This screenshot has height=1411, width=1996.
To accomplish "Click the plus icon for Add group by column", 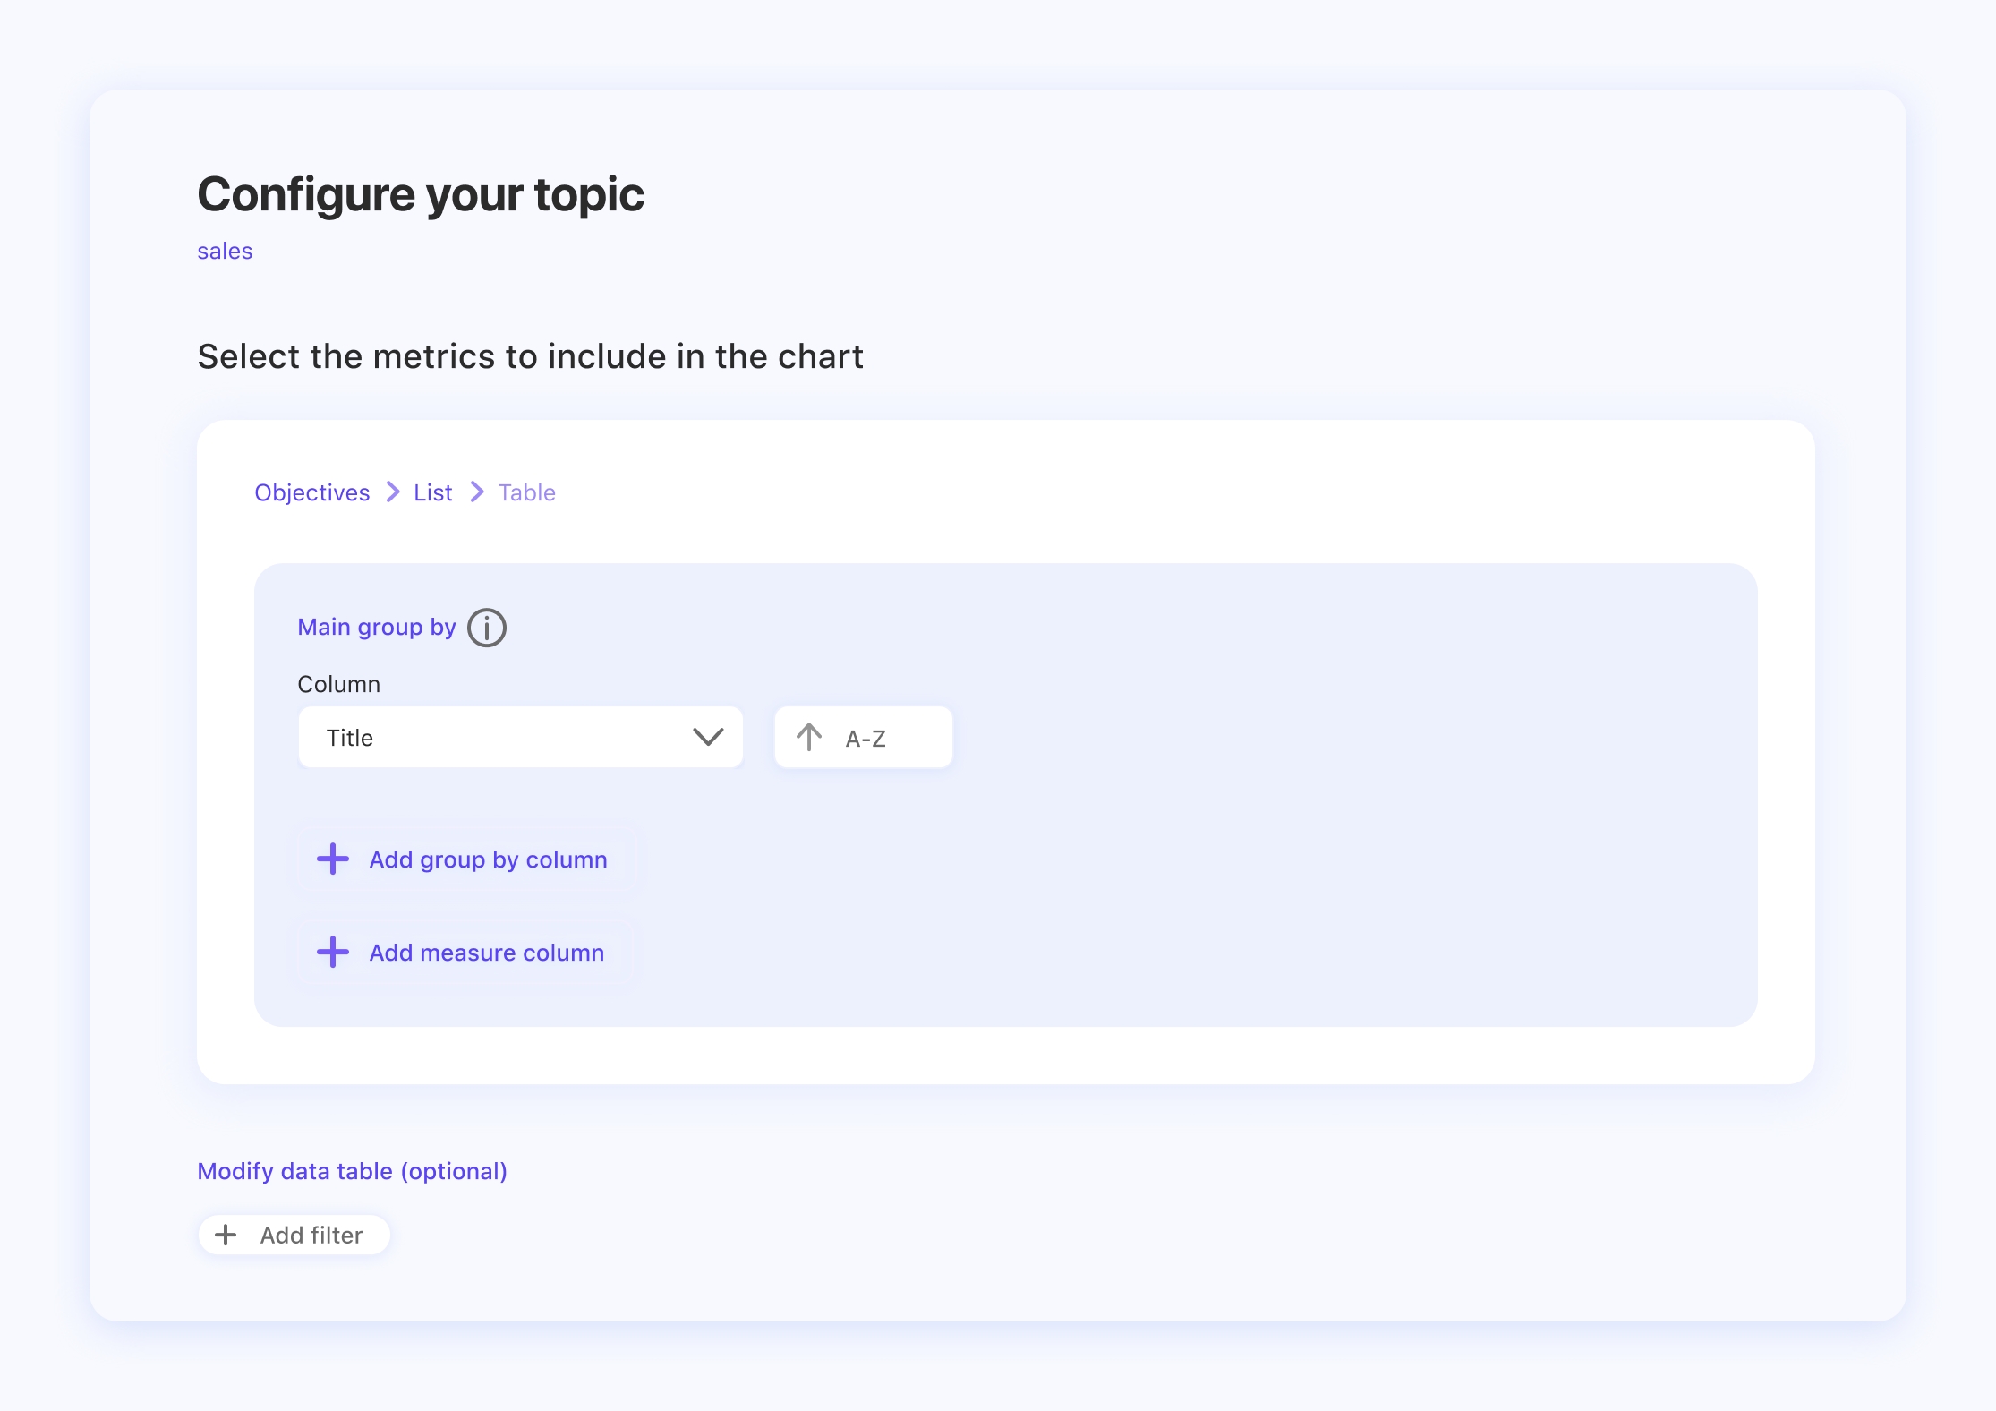I will (333, 859).
